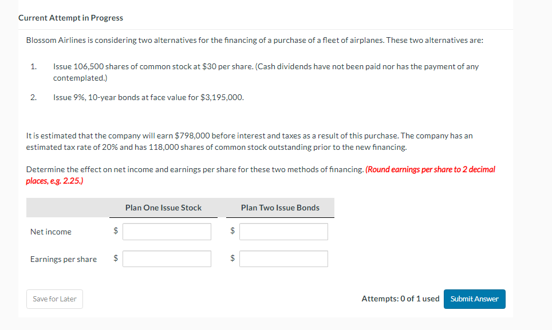Image resolution: width=552 pixels, height=330 pixels.
Task: Click the Earnings per share field under Issue Stock
Action: [167, 259]
